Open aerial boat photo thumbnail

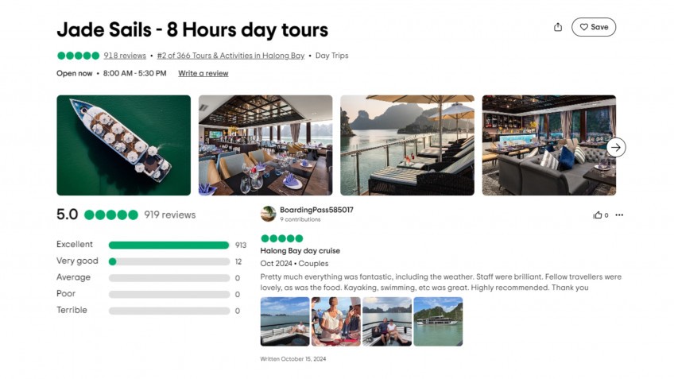(x=123, y=145)
